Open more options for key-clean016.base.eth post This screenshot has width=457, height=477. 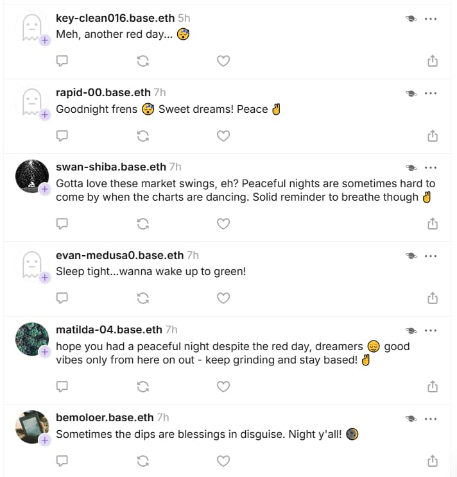[431, 19]
